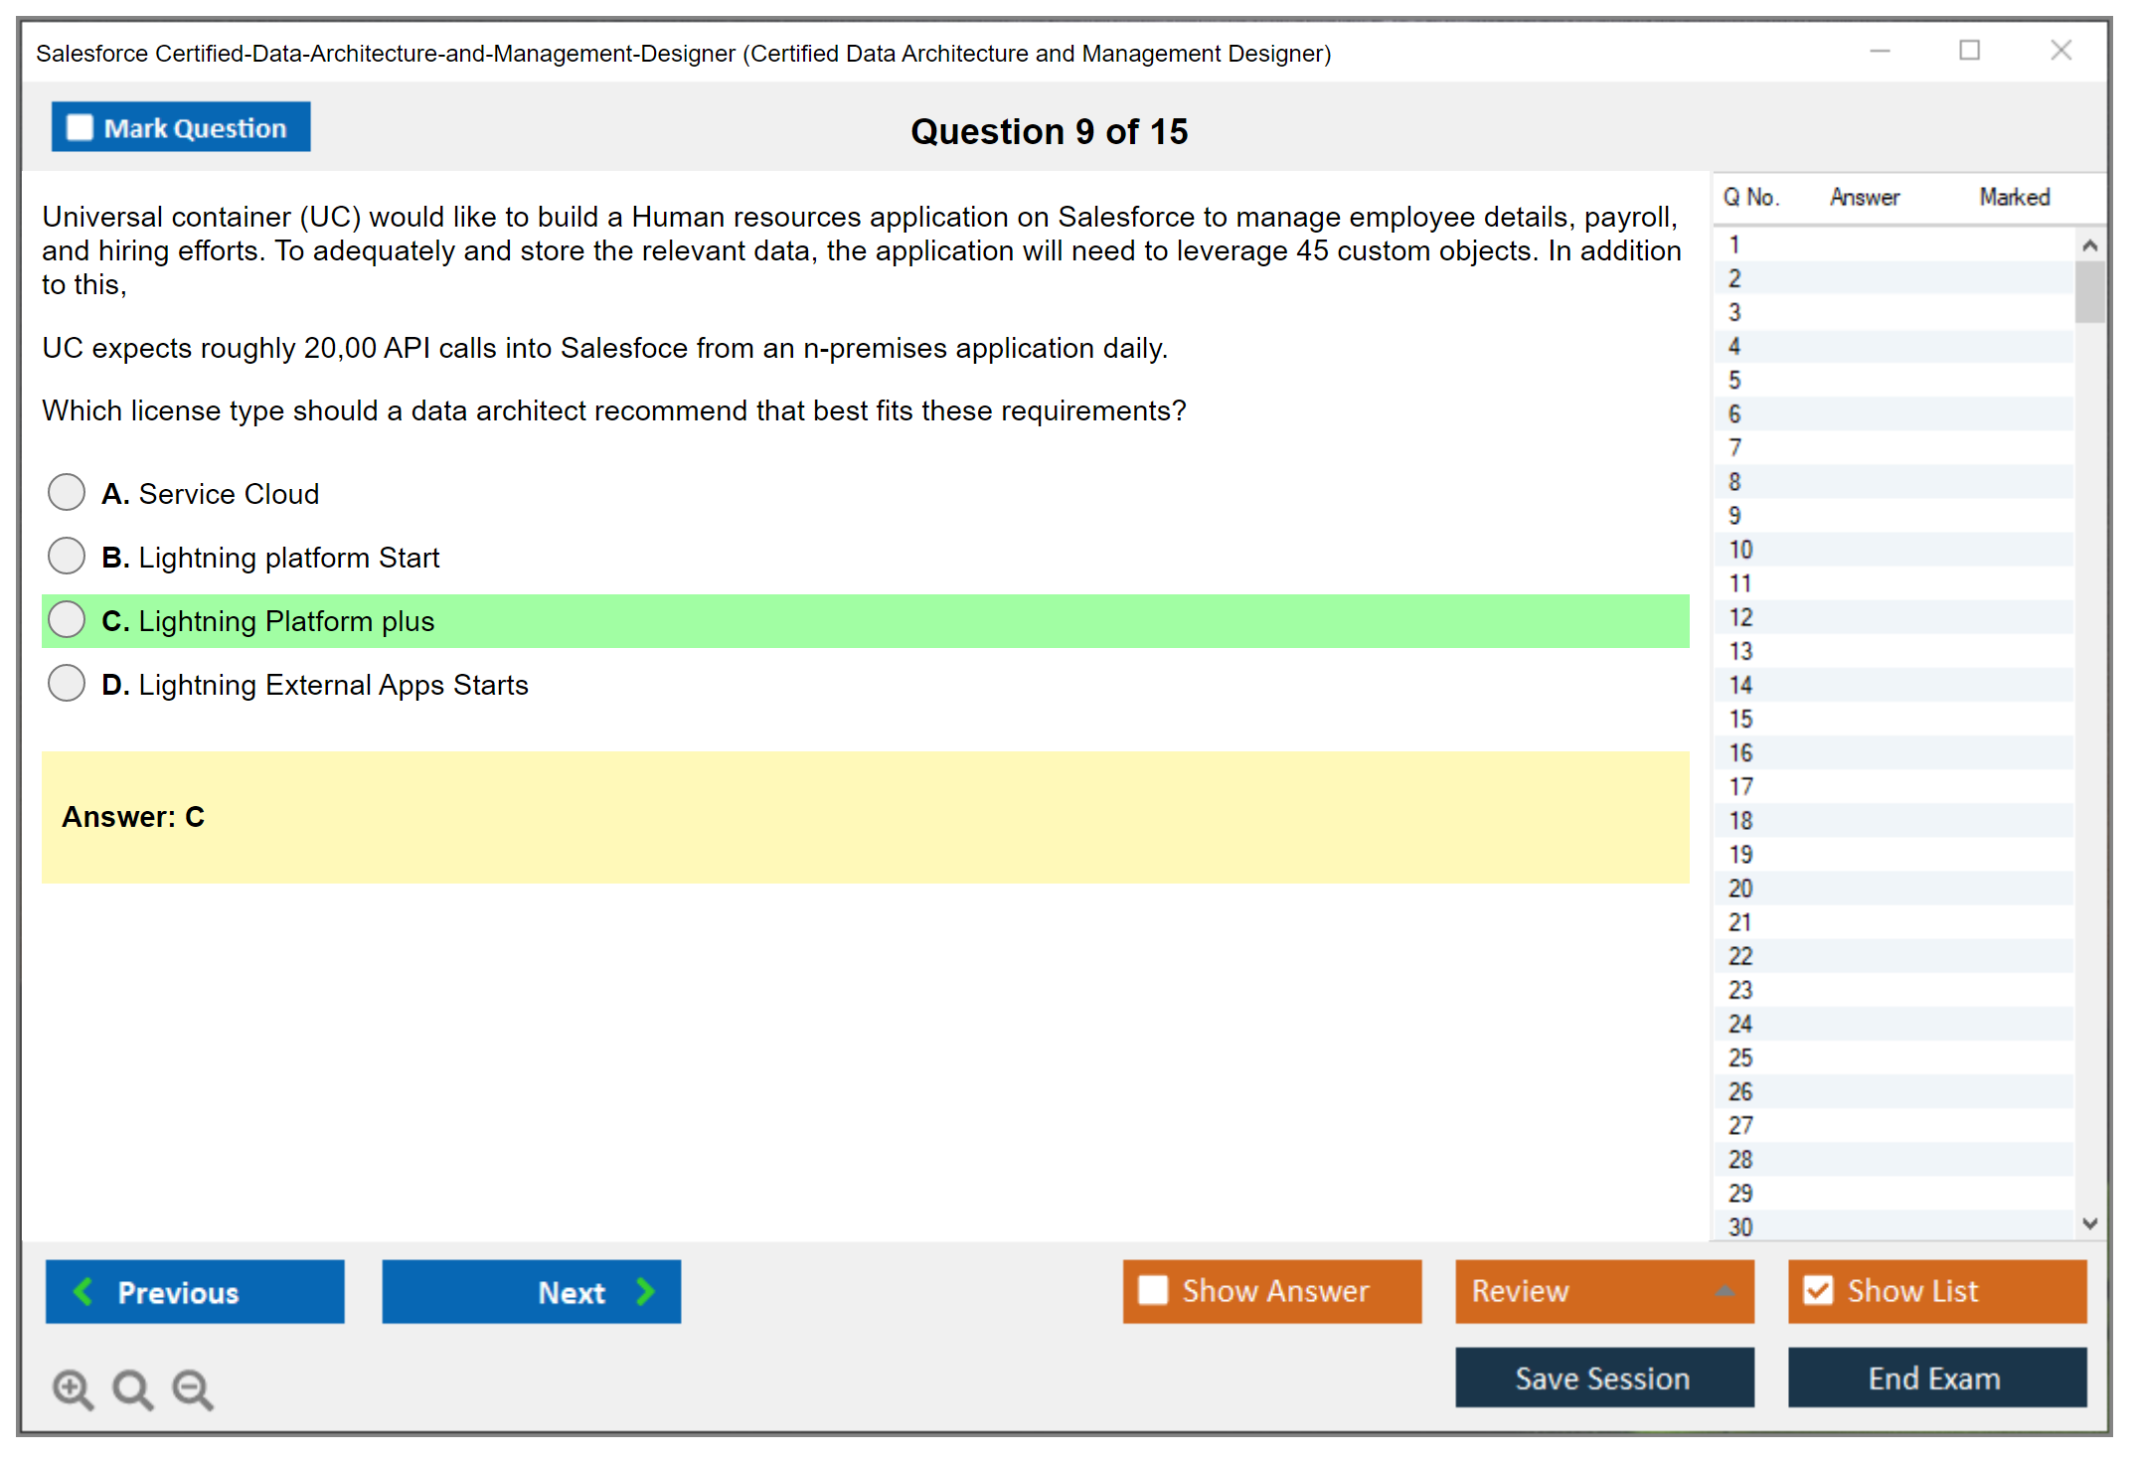Jump to question 22 in list
2137x1461 pixels.
[x=1740, y=956]
